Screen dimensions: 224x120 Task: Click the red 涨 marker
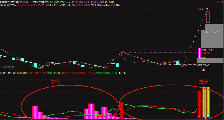(x=204, y=70)
